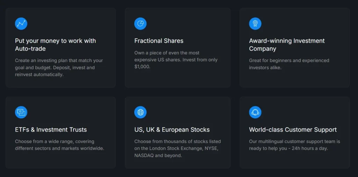This screenshot has width=358, height=177.
Task: Click the award ribbon medal icon
Action: pyautogui.click(x=255, y=23)
